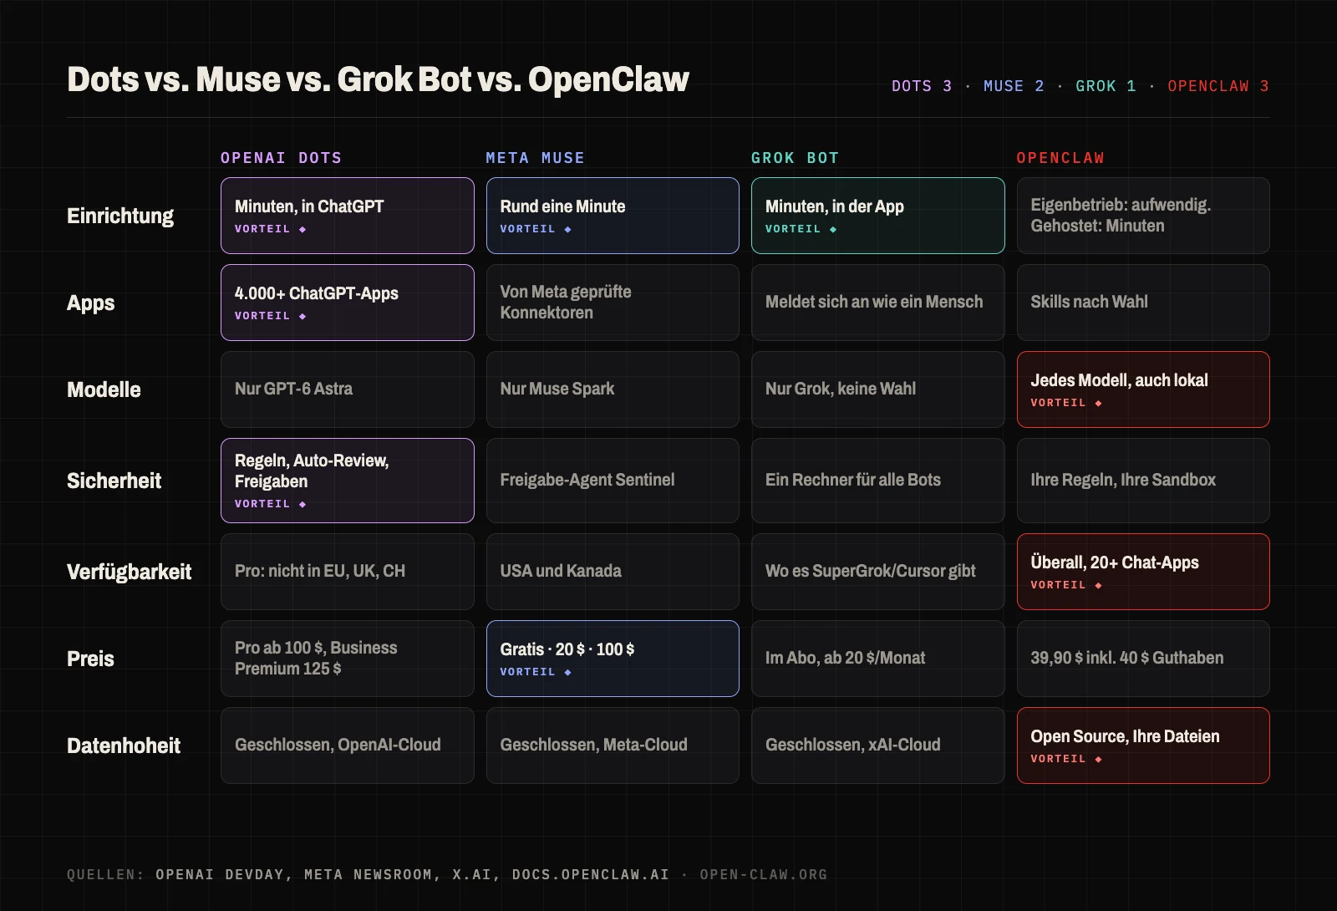Select the 'OPENAI DOTS' column header
This screenshot has width=1337, height=911.
tap(281, 158)
